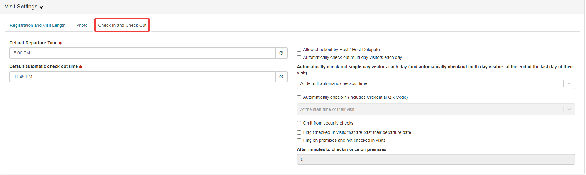This screenshot has height=175, width=586.
Task: Toggle Automatically check-in with Credential QR Code
Action: click(x=299, y=97)
